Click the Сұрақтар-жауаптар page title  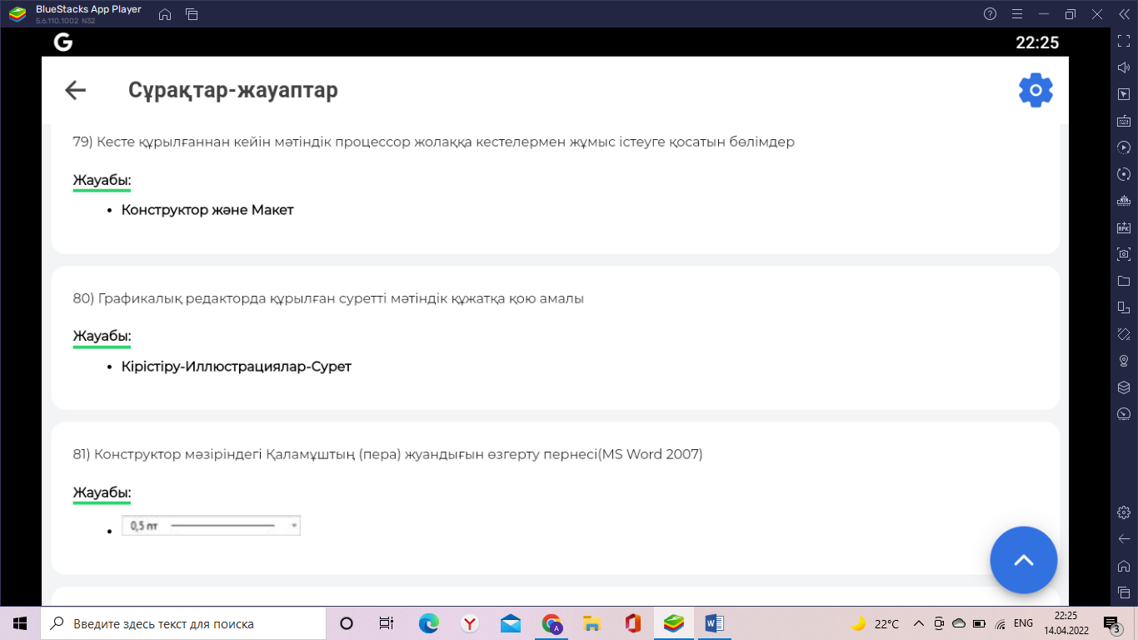pos(233,90)
